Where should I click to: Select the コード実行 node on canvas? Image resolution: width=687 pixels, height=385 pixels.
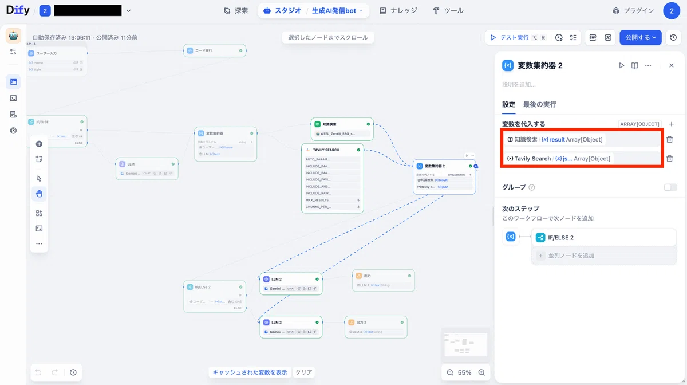(x=215, y=50)
